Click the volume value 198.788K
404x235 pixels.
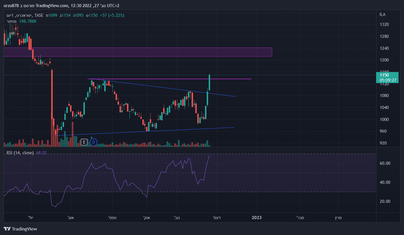[28, 21]
